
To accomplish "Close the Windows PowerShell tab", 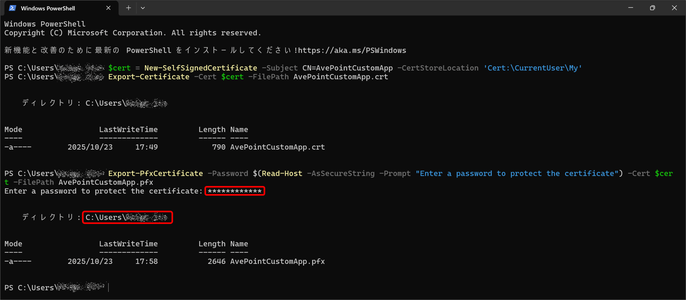I will [108, 8].
